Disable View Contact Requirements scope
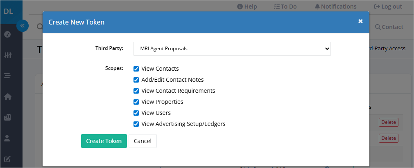Viewport: 414px width, 168px height. [x=136, y=91]
